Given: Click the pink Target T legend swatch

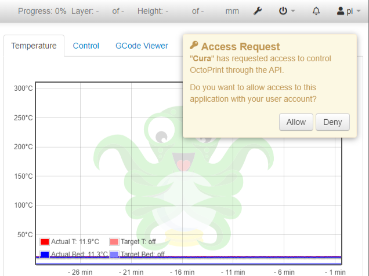Looking at the screenshot, I should (114, 242).
